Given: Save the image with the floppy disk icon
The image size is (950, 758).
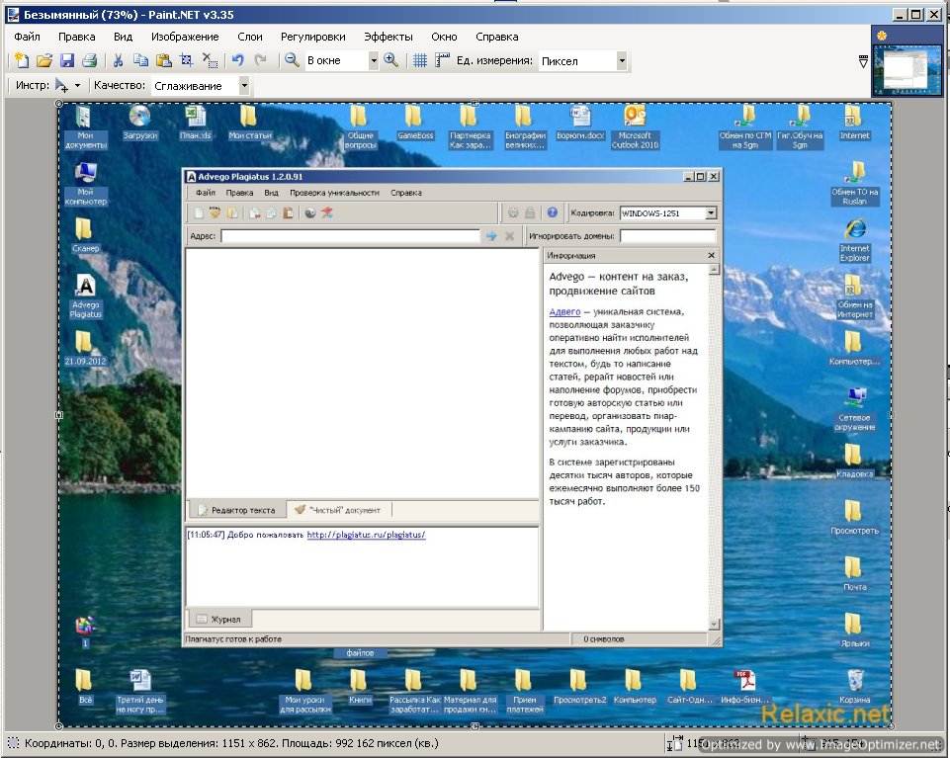Looking at the screenshot, I should click(66, 60).
